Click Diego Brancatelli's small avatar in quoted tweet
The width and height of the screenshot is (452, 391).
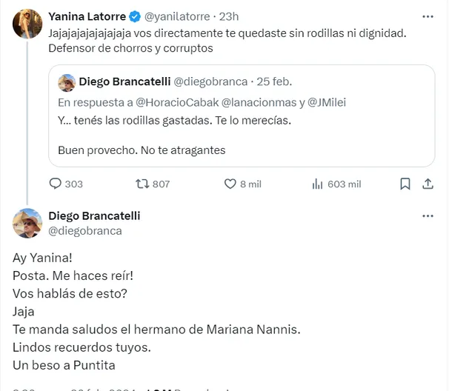67,81
